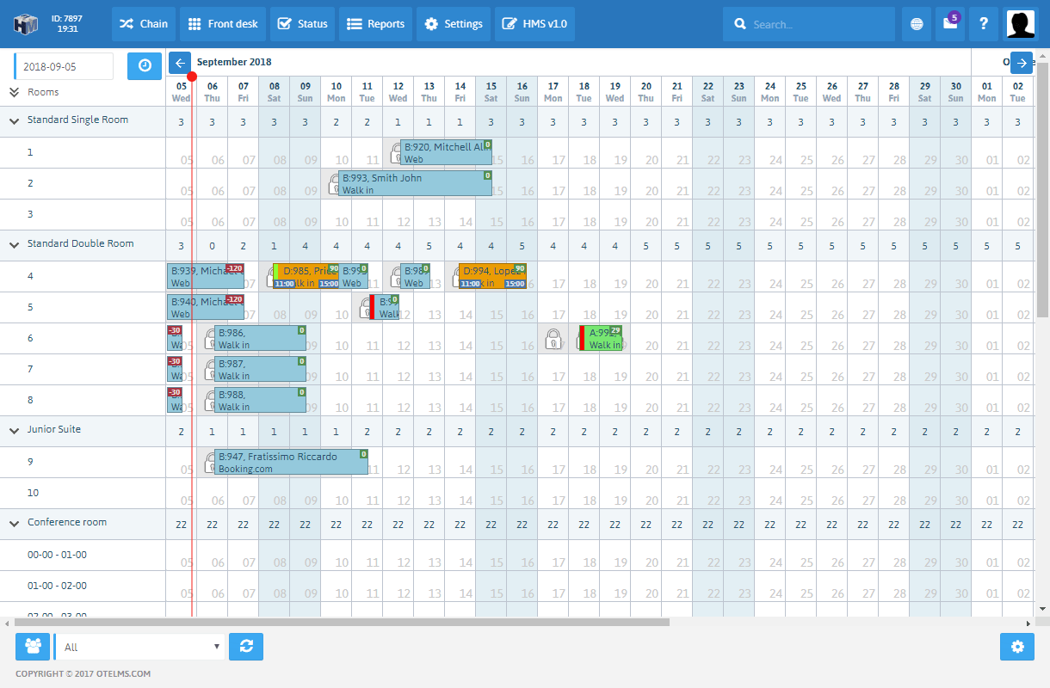Advance the calendar with right arrow button
1050x688 pixels.
1022,63
